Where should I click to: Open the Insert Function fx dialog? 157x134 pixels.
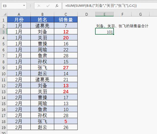[57, 6]
